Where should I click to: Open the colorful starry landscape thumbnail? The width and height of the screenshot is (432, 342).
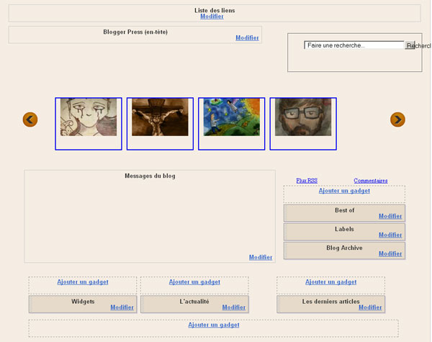[x=232, y=124]
